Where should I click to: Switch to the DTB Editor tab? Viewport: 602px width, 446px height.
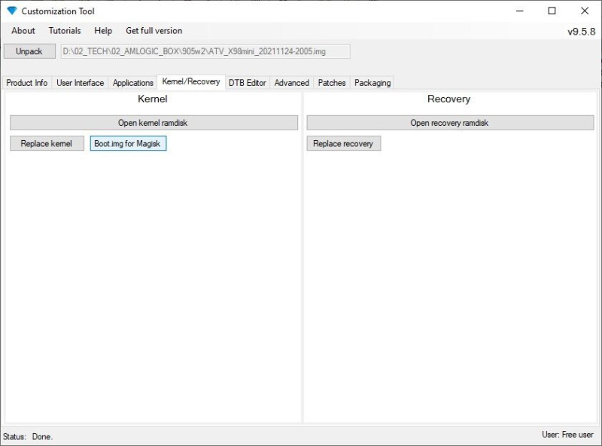click(x=248, y=83)
